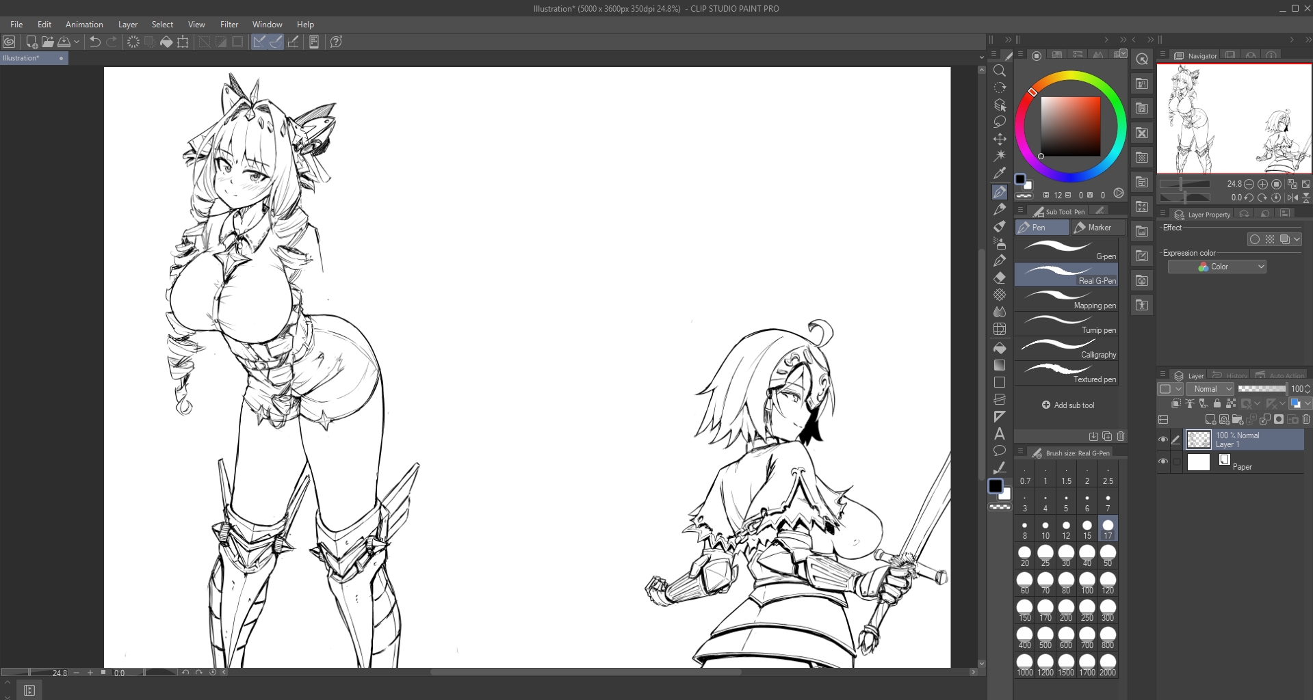Select the Move layer tool
Screen dimensions: 1313x700
(1000, 139)
